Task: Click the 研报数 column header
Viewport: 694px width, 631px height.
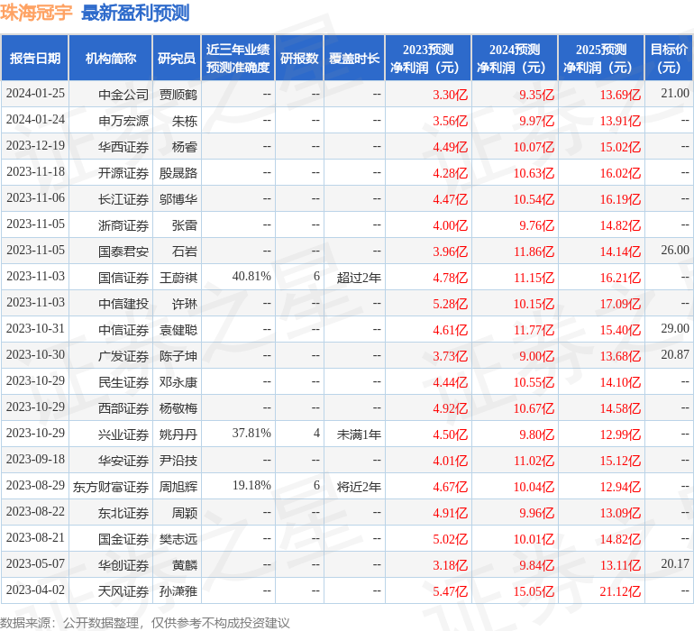Action: coord(299,58)
